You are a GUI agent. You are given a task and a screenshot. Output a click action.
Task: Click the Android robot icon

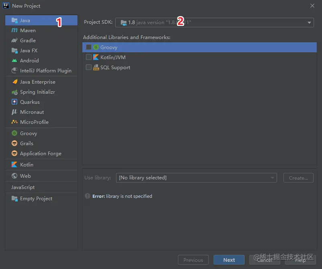(14, 60)
